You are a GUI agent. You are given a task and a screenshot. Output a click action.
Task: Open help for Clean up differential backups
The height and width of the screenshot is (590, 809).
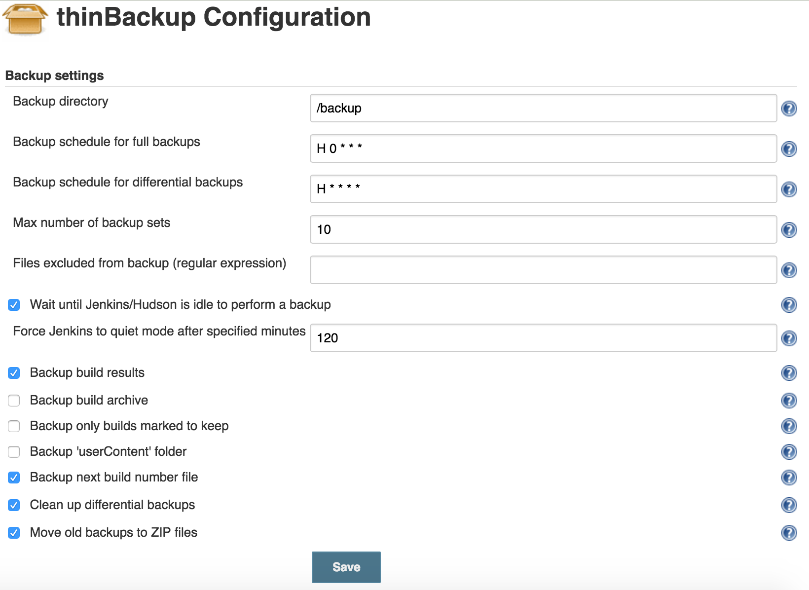(x=789, y=505)
